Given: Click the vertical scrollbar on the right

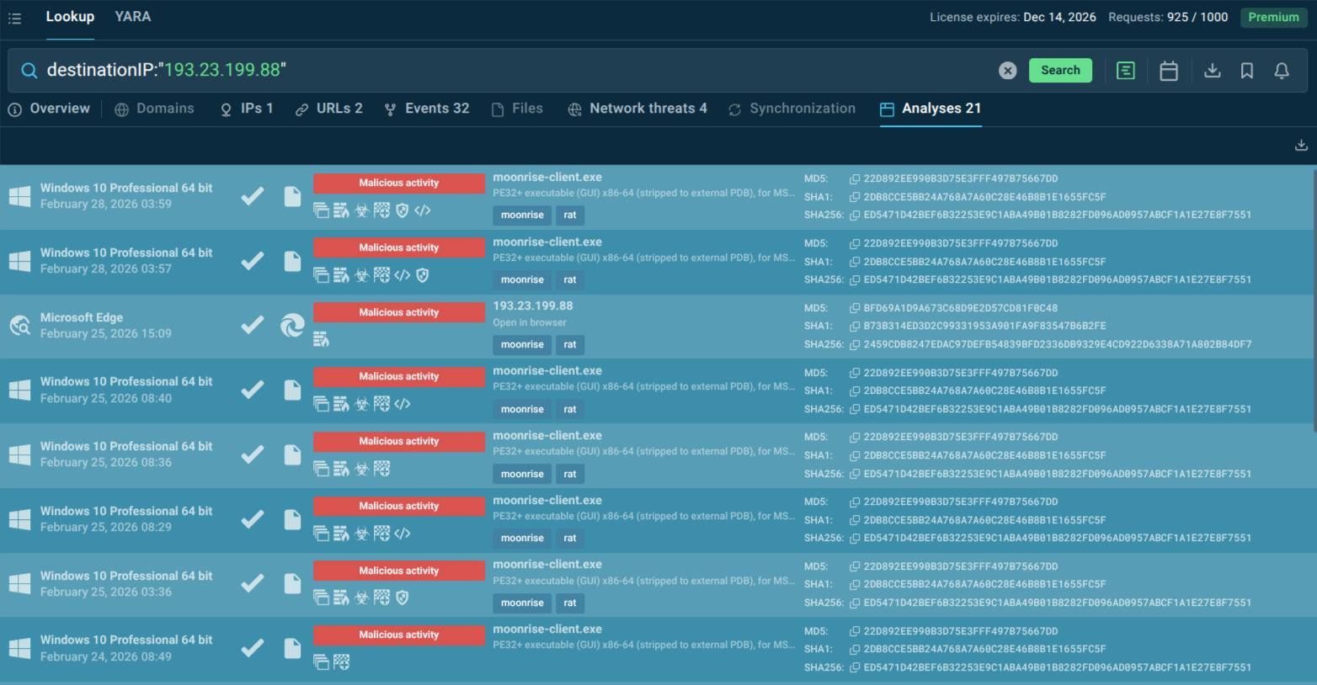Looking at the screenshot, I should coord(1311,252).
